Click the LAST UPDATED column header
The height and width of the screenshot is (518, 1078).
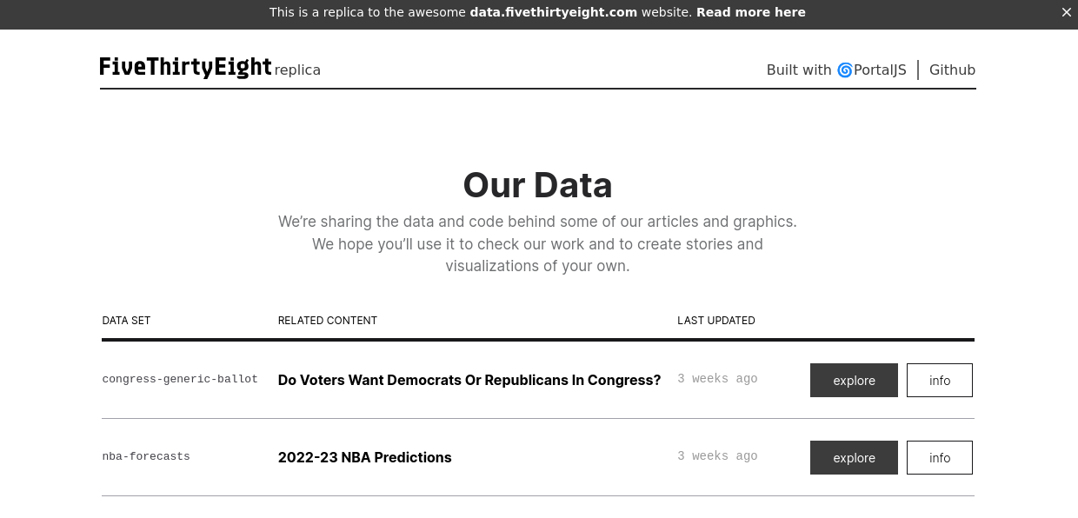pyautogui.click(x=716, y=321)
